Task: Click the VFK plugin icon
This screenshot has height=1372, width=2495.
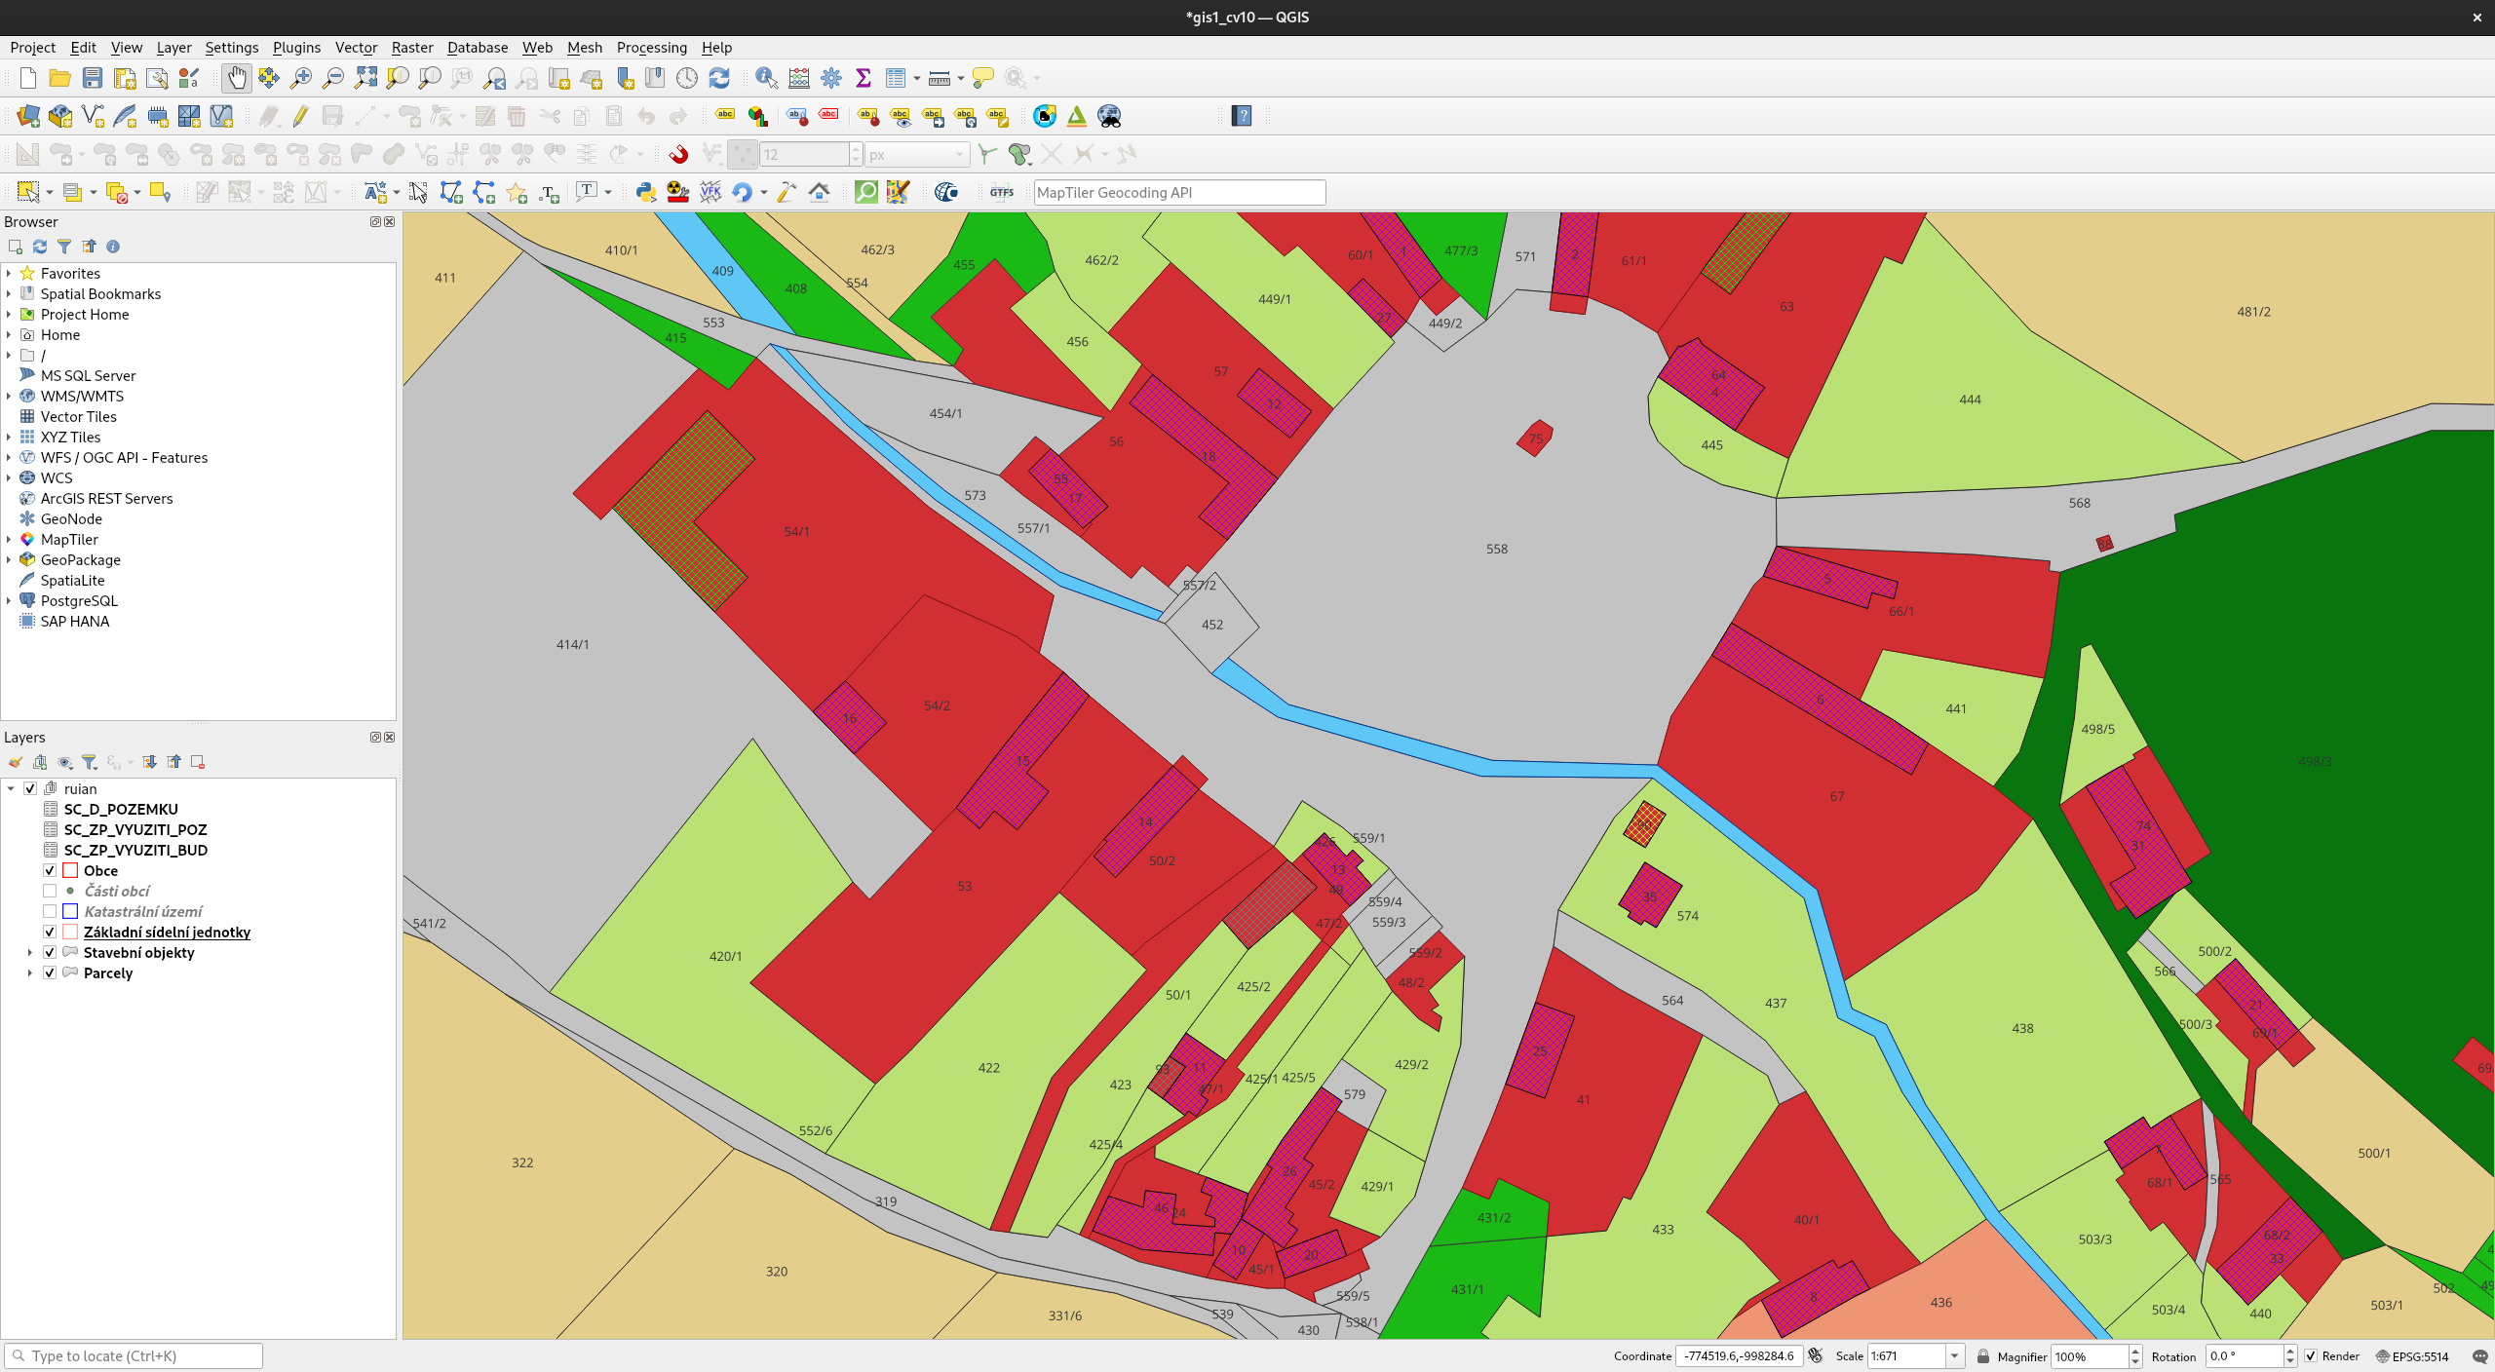Action: pyautogui.click(x=710, y=192)
